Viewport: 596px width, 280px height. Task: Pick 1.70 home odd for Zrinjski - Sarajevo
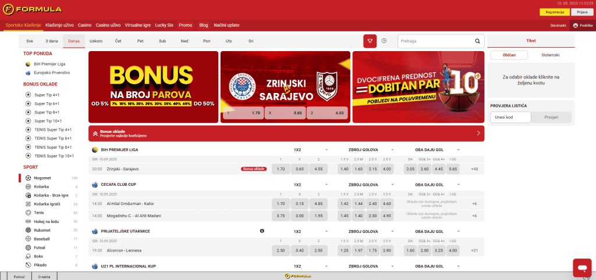pyautogui.click(x=281, y=169)
